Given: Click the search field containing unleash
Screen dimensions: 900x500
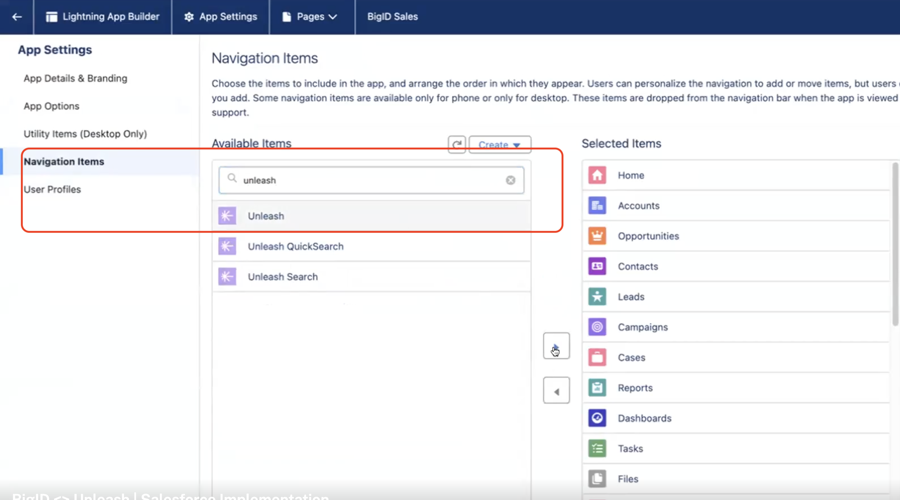Looking at the screenshot, I should pos(371,180).
